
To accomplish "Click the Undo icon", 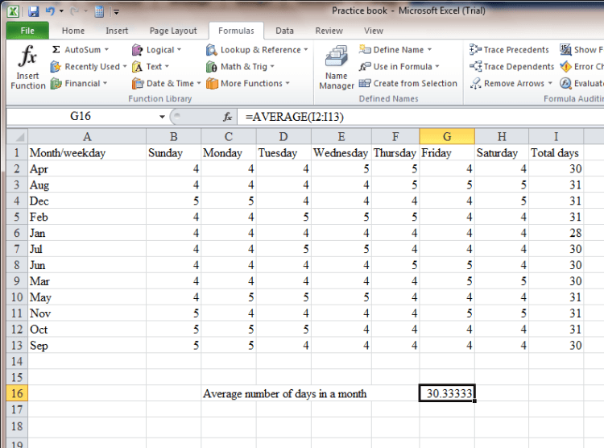I will click(50, 11).
